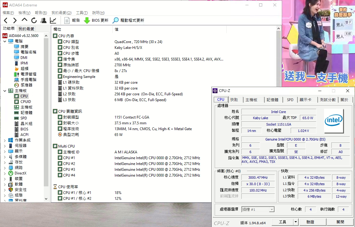Select 晶片組 chipset item
Screen dimensions: 355x227
pyautogui.click(x=26, y=123)
